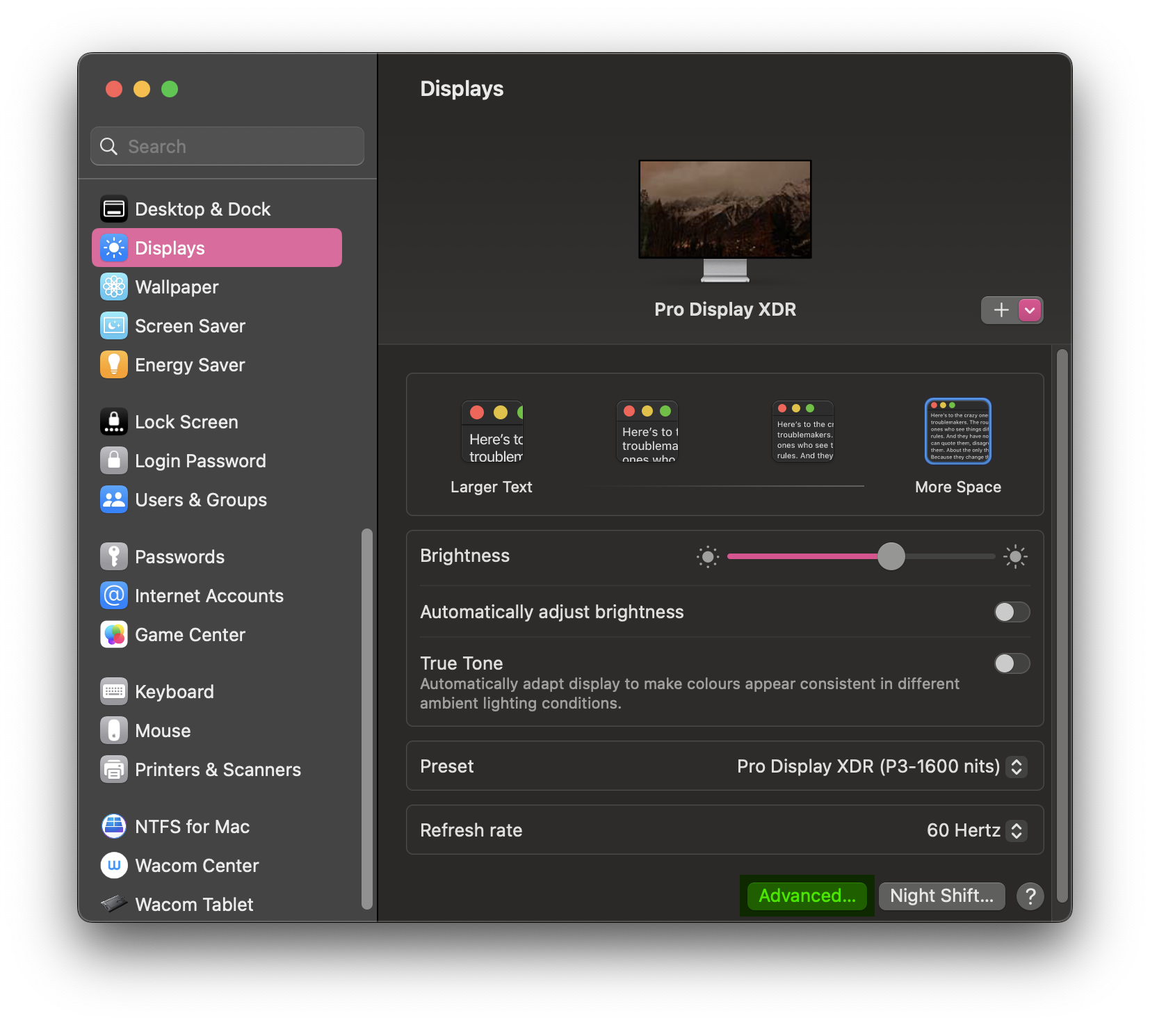
Task: Select the second resolution scaling option
Action: 647,432
